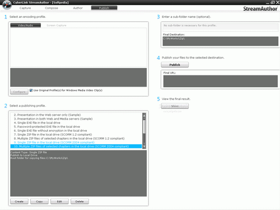Screen dimensions: 280x210
Task: Click the publishing list scroll up arrow
Action: coord(144,115)
